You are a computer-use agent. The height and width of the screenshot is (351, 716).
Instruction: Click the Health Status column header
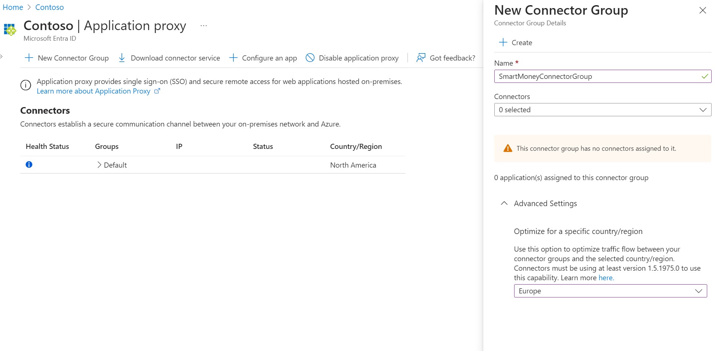click(x=47, y=146)
